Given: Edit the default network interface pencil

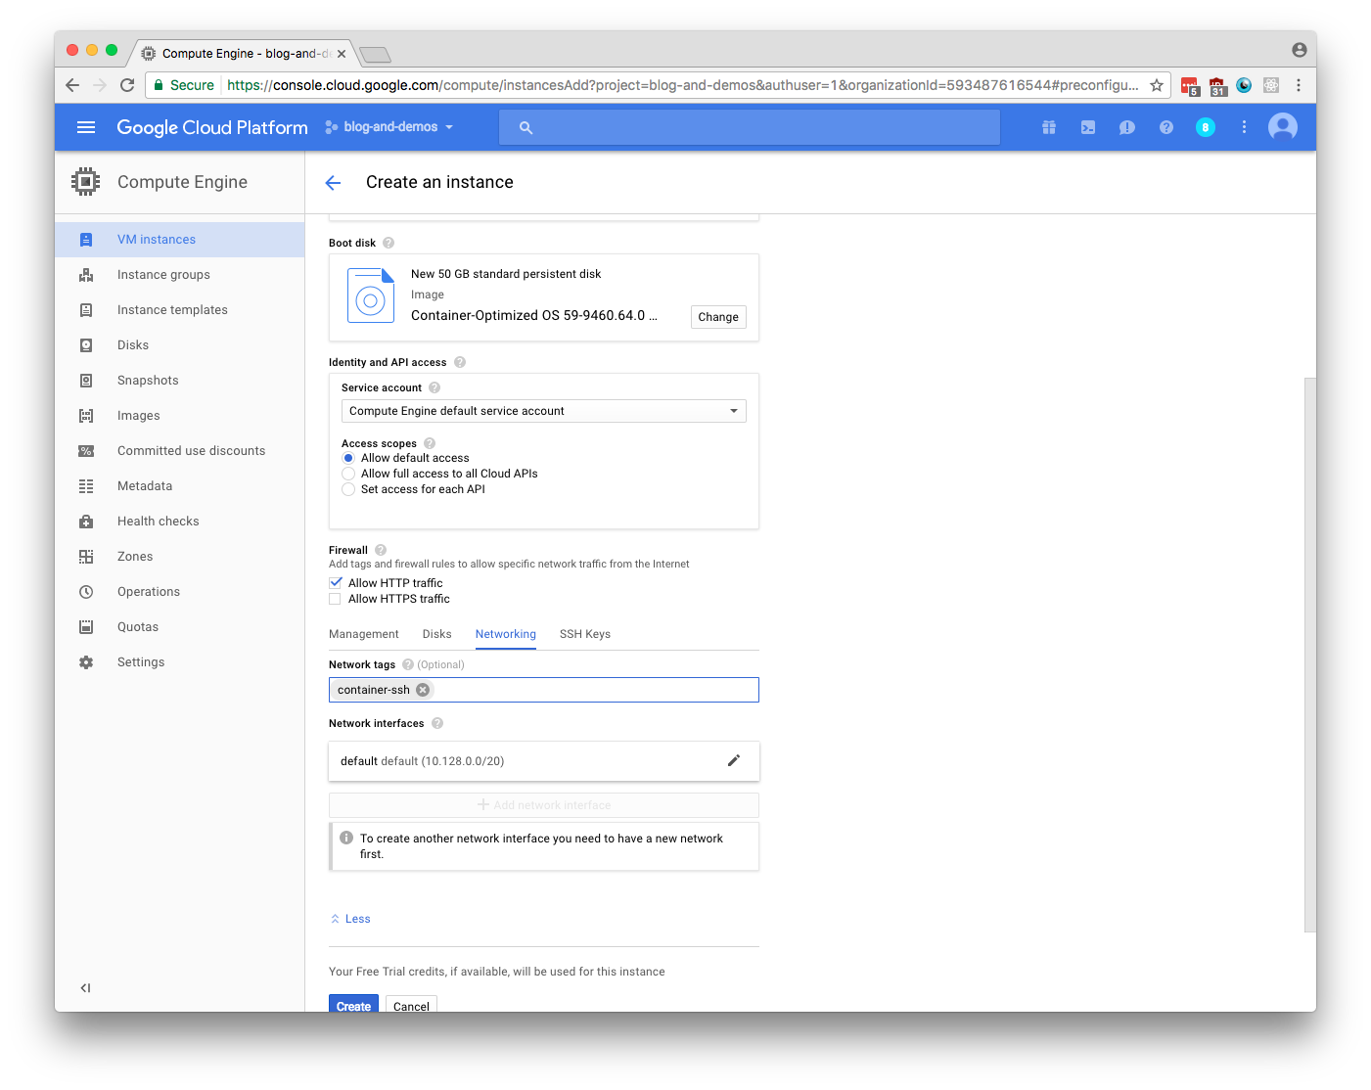Looking at the screenshot, I should [734, 760].
